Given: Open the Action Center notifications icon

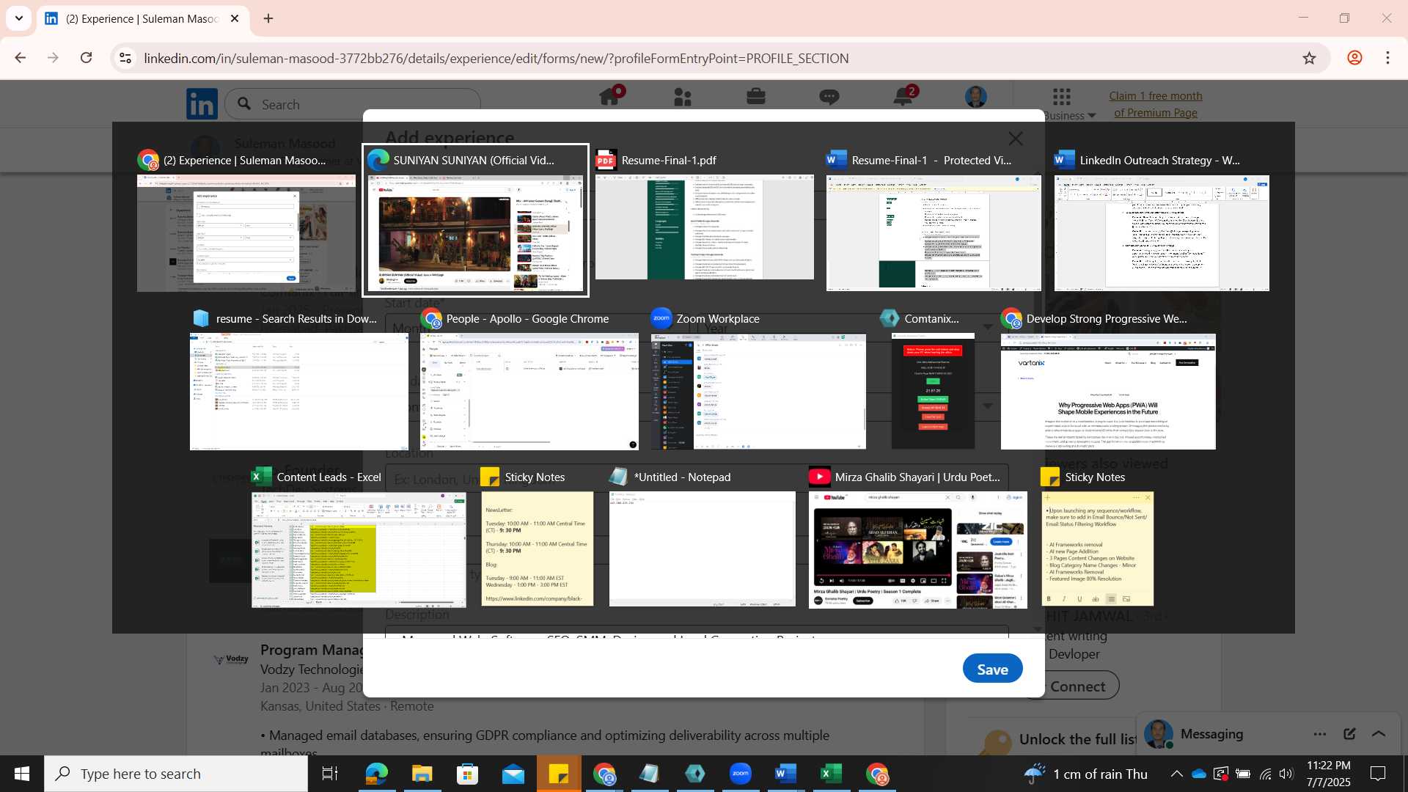Looking at the screenshot, I should [x=1378, y=774].
